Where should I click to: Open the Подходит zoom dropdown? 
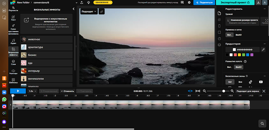point(89,12)
